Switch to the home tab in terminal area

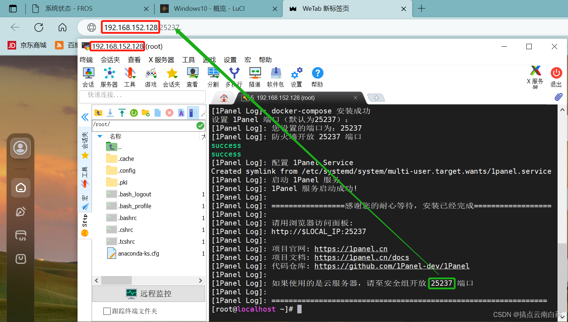point(224,98)
